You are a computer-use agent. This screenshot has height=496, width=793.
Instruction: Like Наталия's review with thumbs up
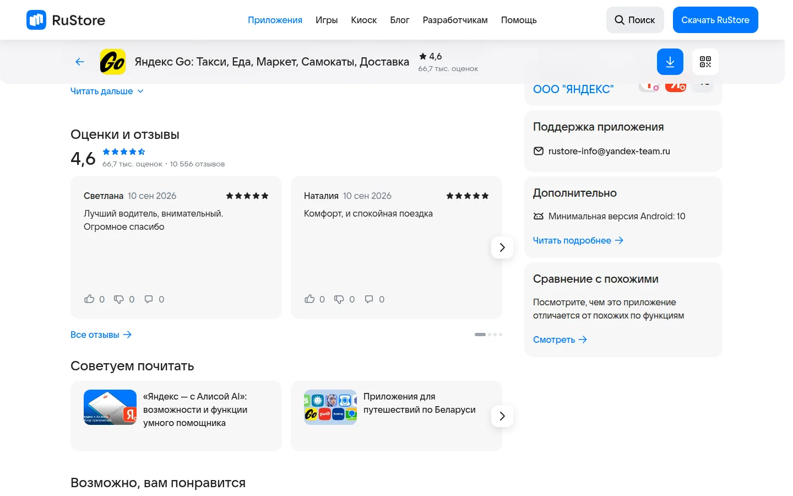click(309, 299)
